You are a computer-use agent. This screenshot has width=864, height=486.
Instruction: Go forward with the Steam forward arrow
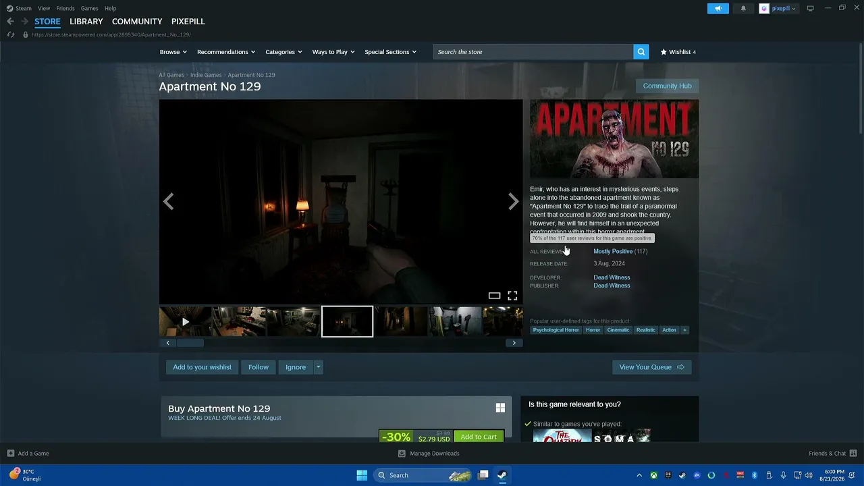[x=24, y=22]
